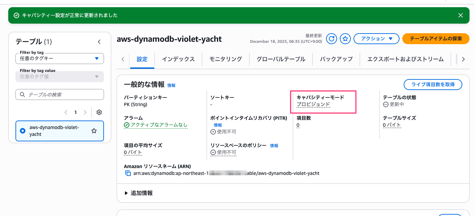This screenshot has width=474, height=216.
Task: Click the テーブルアイテムの探索 button
Action: (436, 39)
